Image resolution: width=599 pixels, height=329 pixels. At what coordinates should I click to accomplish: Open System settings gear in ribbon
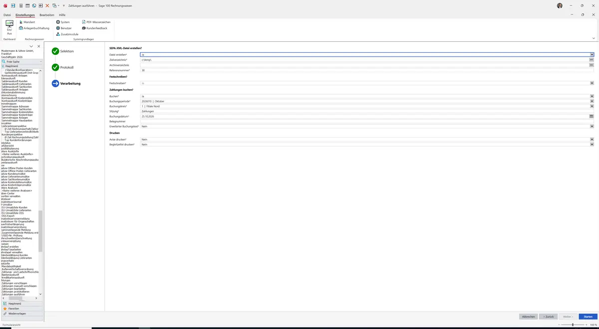point(63,22)
